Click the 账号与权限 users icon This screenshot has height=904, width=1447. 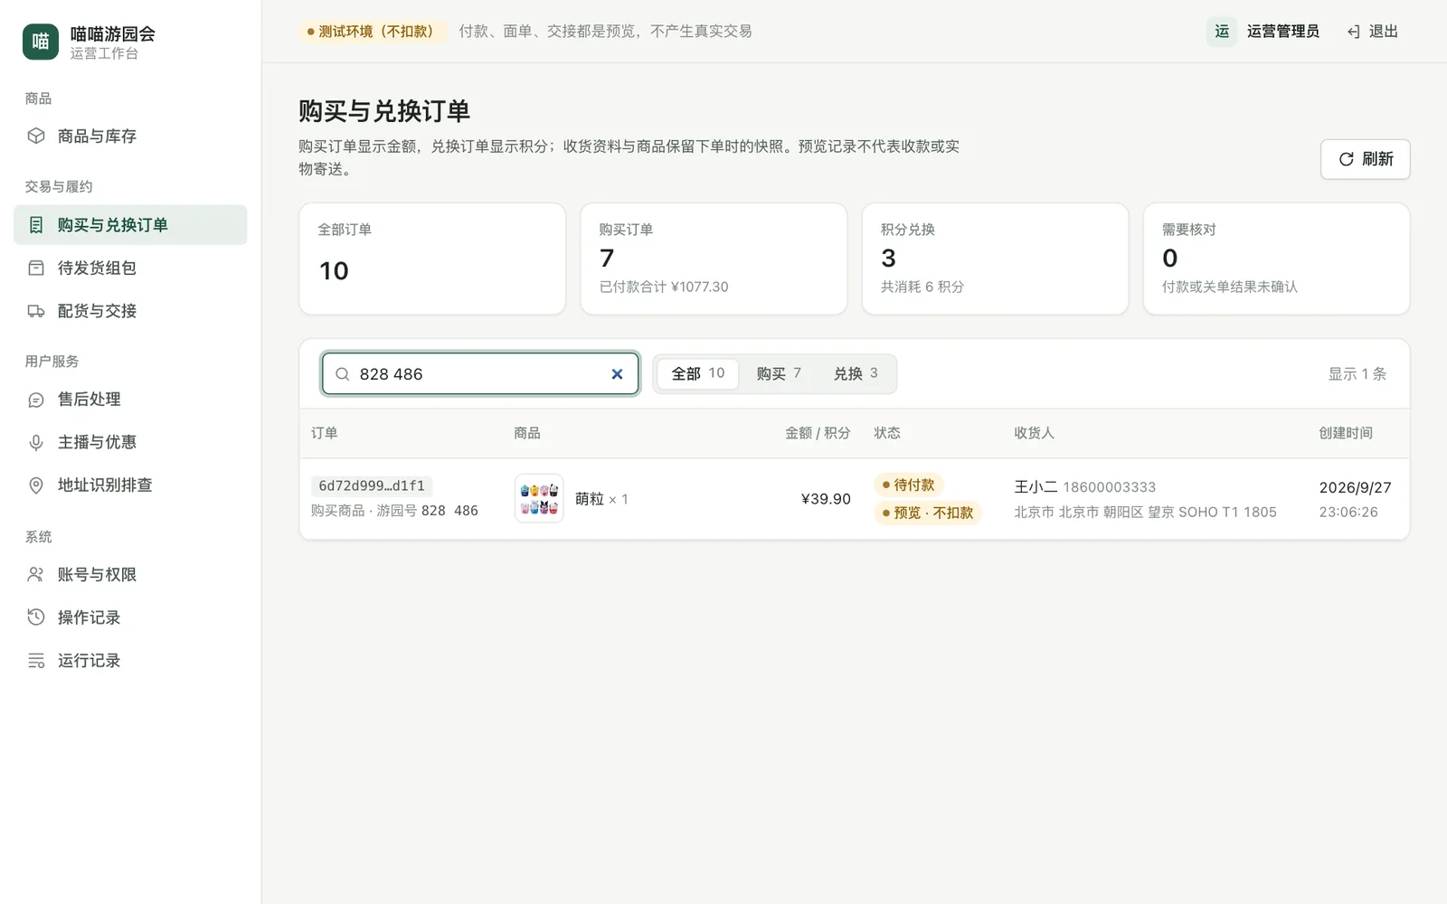point(36,574)
